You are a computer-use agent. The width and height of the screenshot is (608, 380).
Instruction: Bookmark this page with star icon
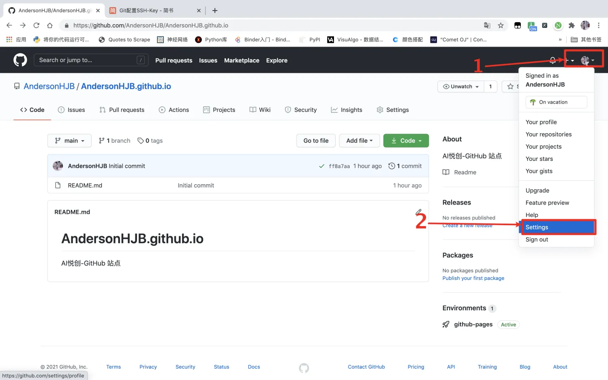click(x=501, y=25)
